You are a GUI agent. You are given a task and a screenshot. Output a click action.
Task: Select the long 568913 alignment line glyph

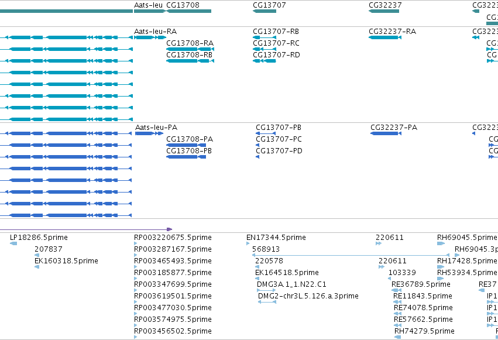tap(351, 255)
